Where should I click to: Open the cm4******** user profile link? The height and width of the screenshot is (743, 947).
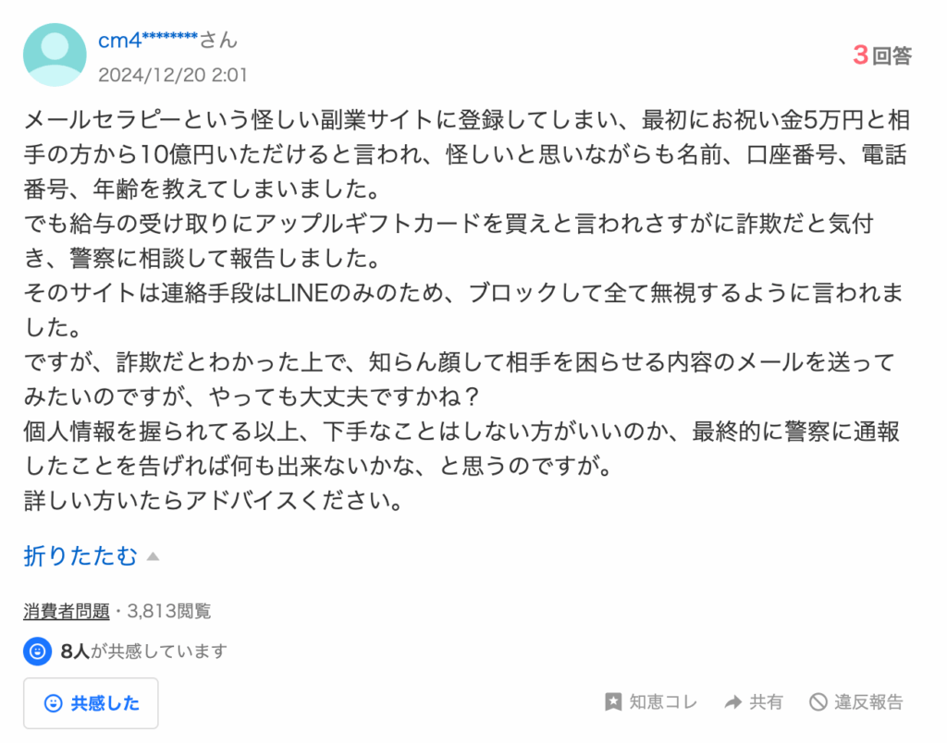point(148,40)
